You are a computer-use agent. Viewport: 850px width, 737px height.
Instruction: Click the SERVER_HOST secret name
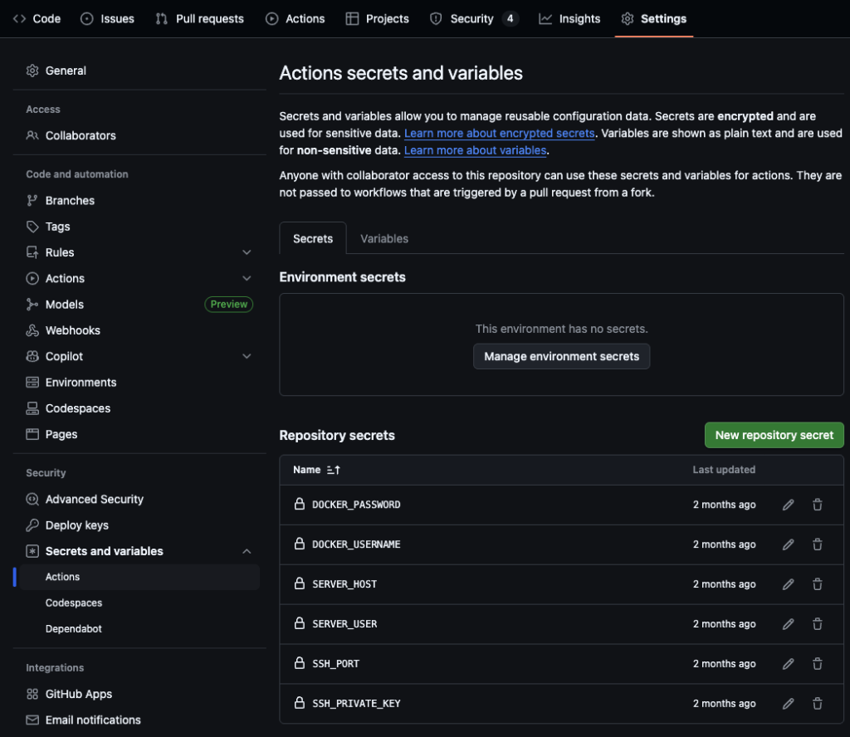pos(344,584)
